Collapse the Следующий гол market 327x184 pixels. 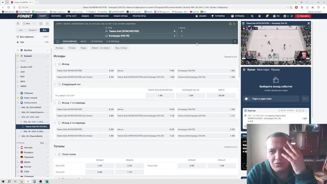pos(55,84)
